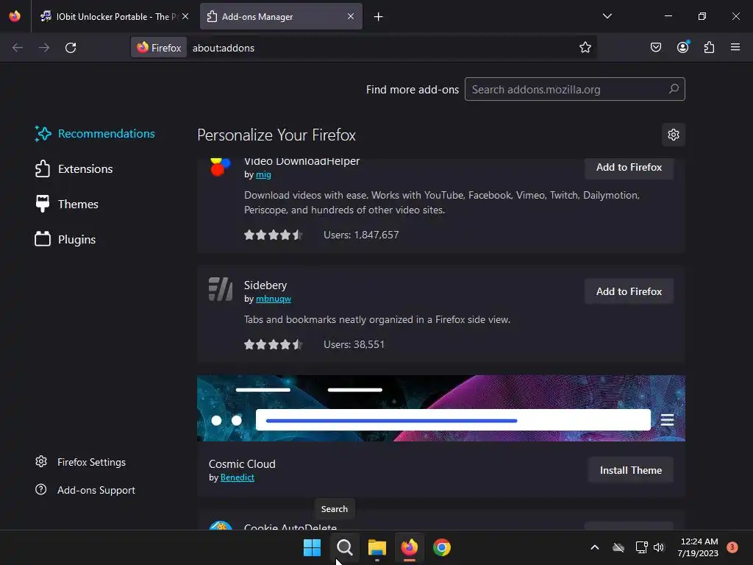The width and height of the screenshot is (753, 565).
Task: Open the add-ons tools gear menu
Action: 674,135
